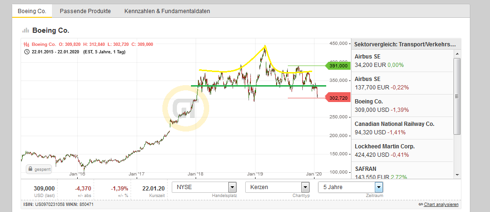Click the gesperrt lock button
Screen dimensions: 490x212
[38, 169]
